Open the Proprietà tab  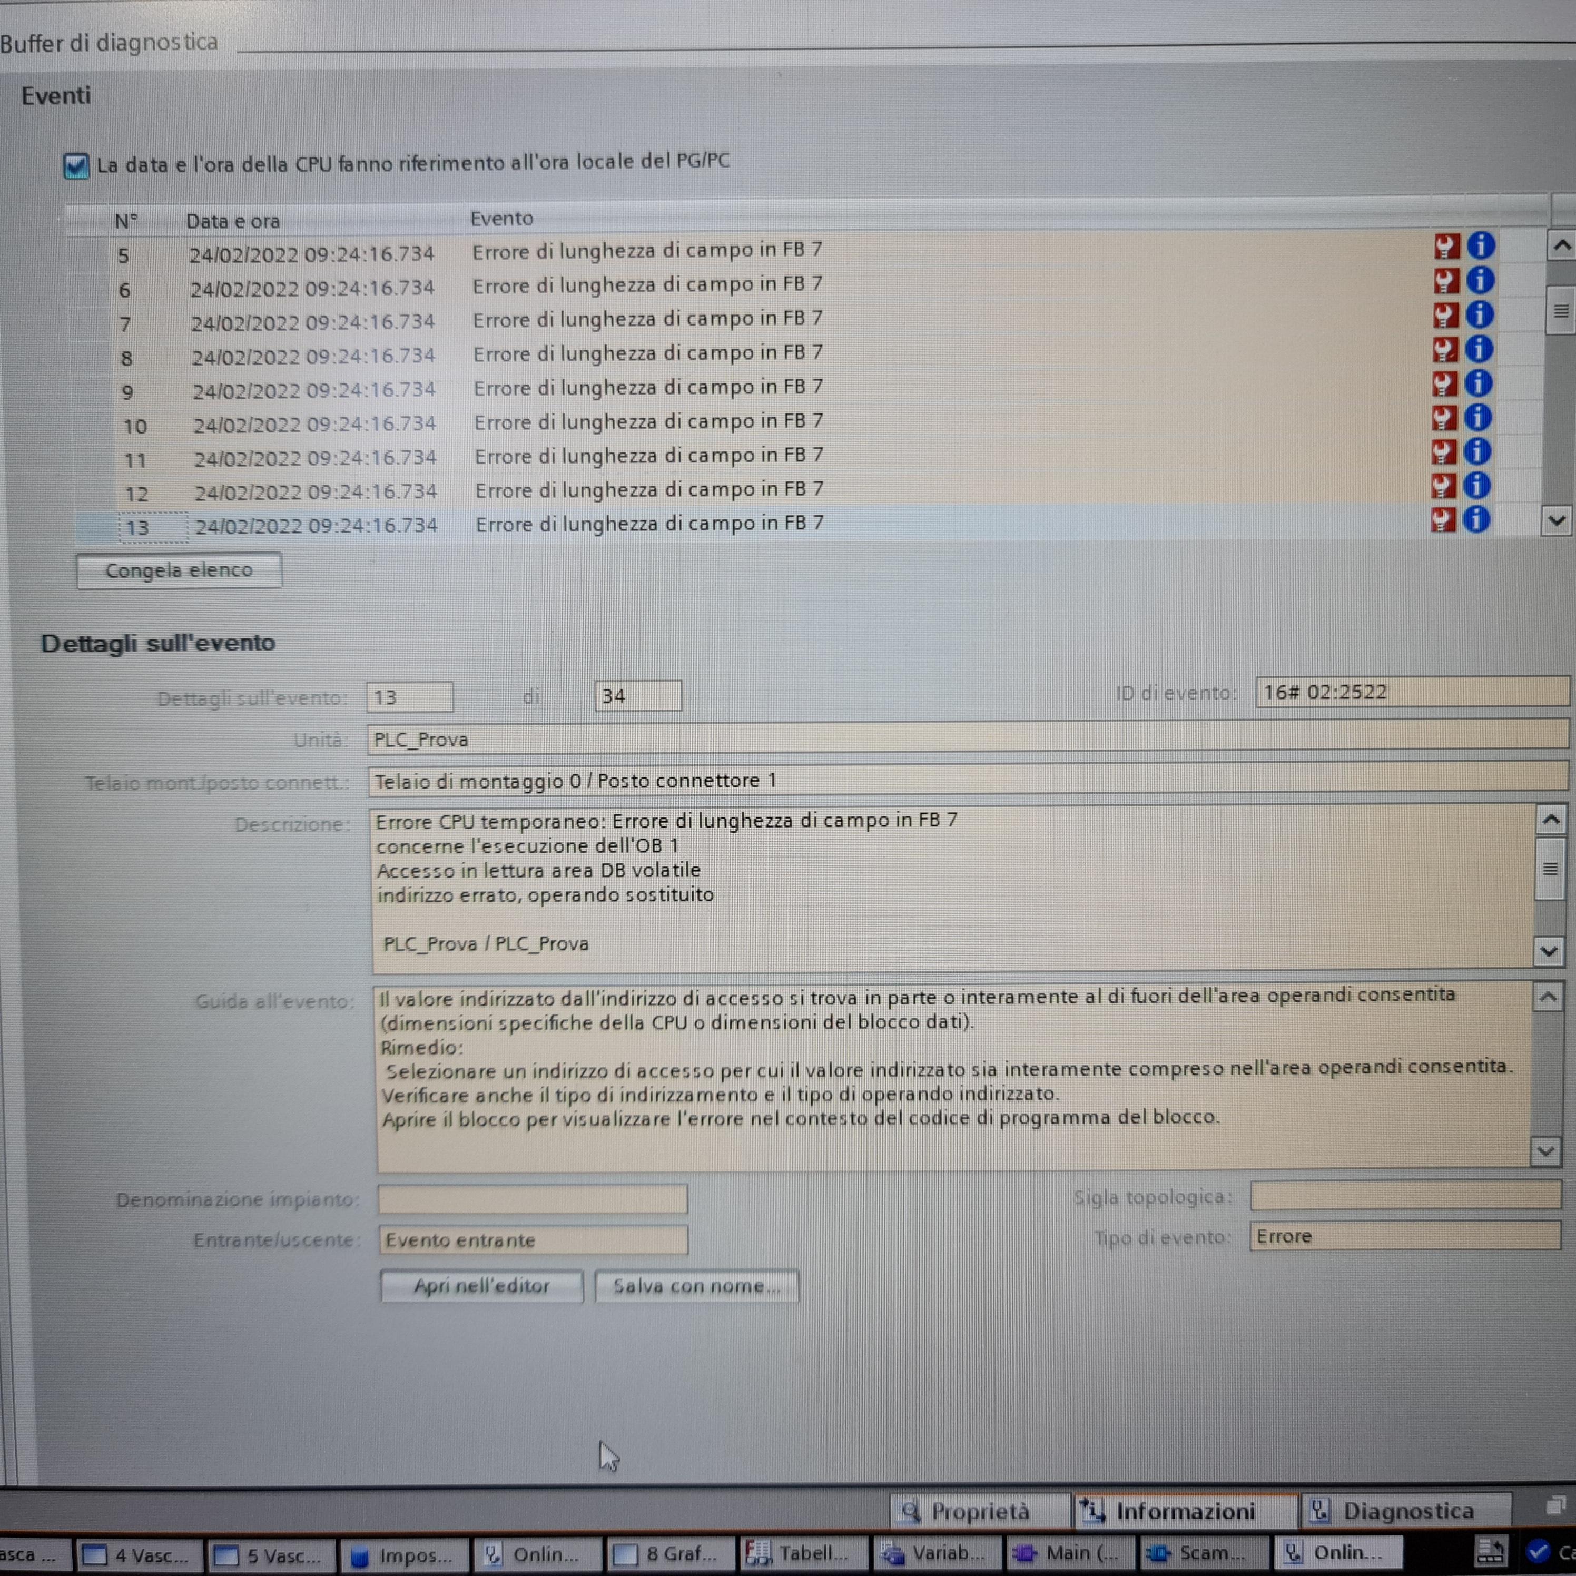click(980, 1512)
